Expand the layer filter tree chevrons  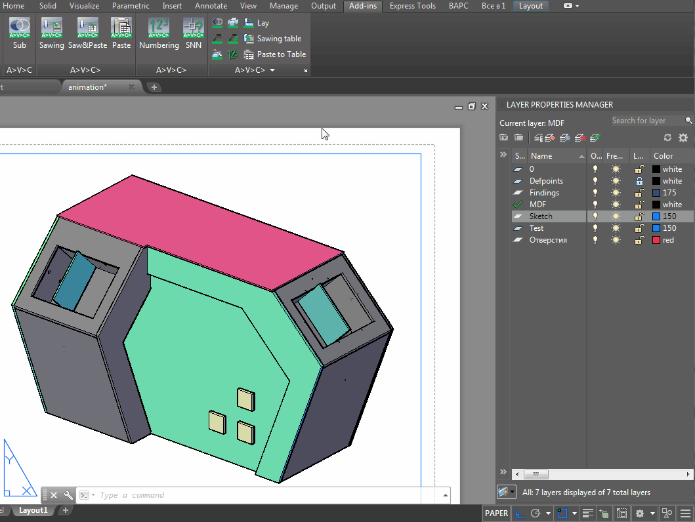click(503, 155)
